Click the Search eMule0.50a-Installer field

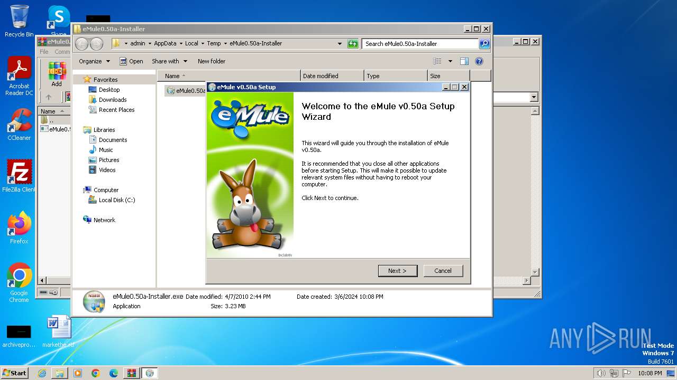click(420, 44)
